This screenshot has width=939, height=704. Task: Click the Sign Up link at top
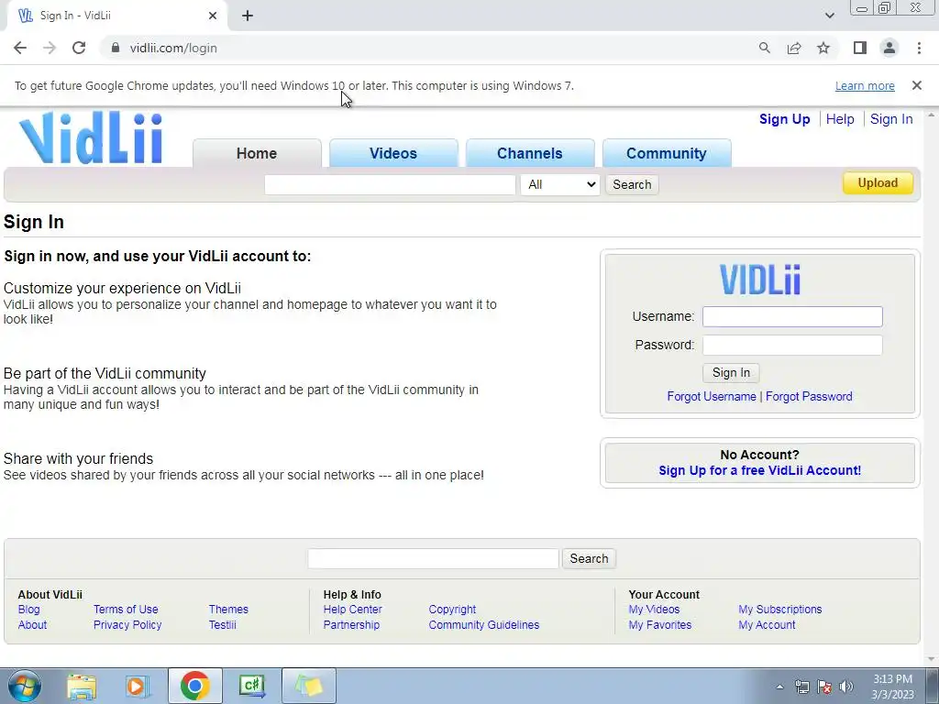[785, 119]
